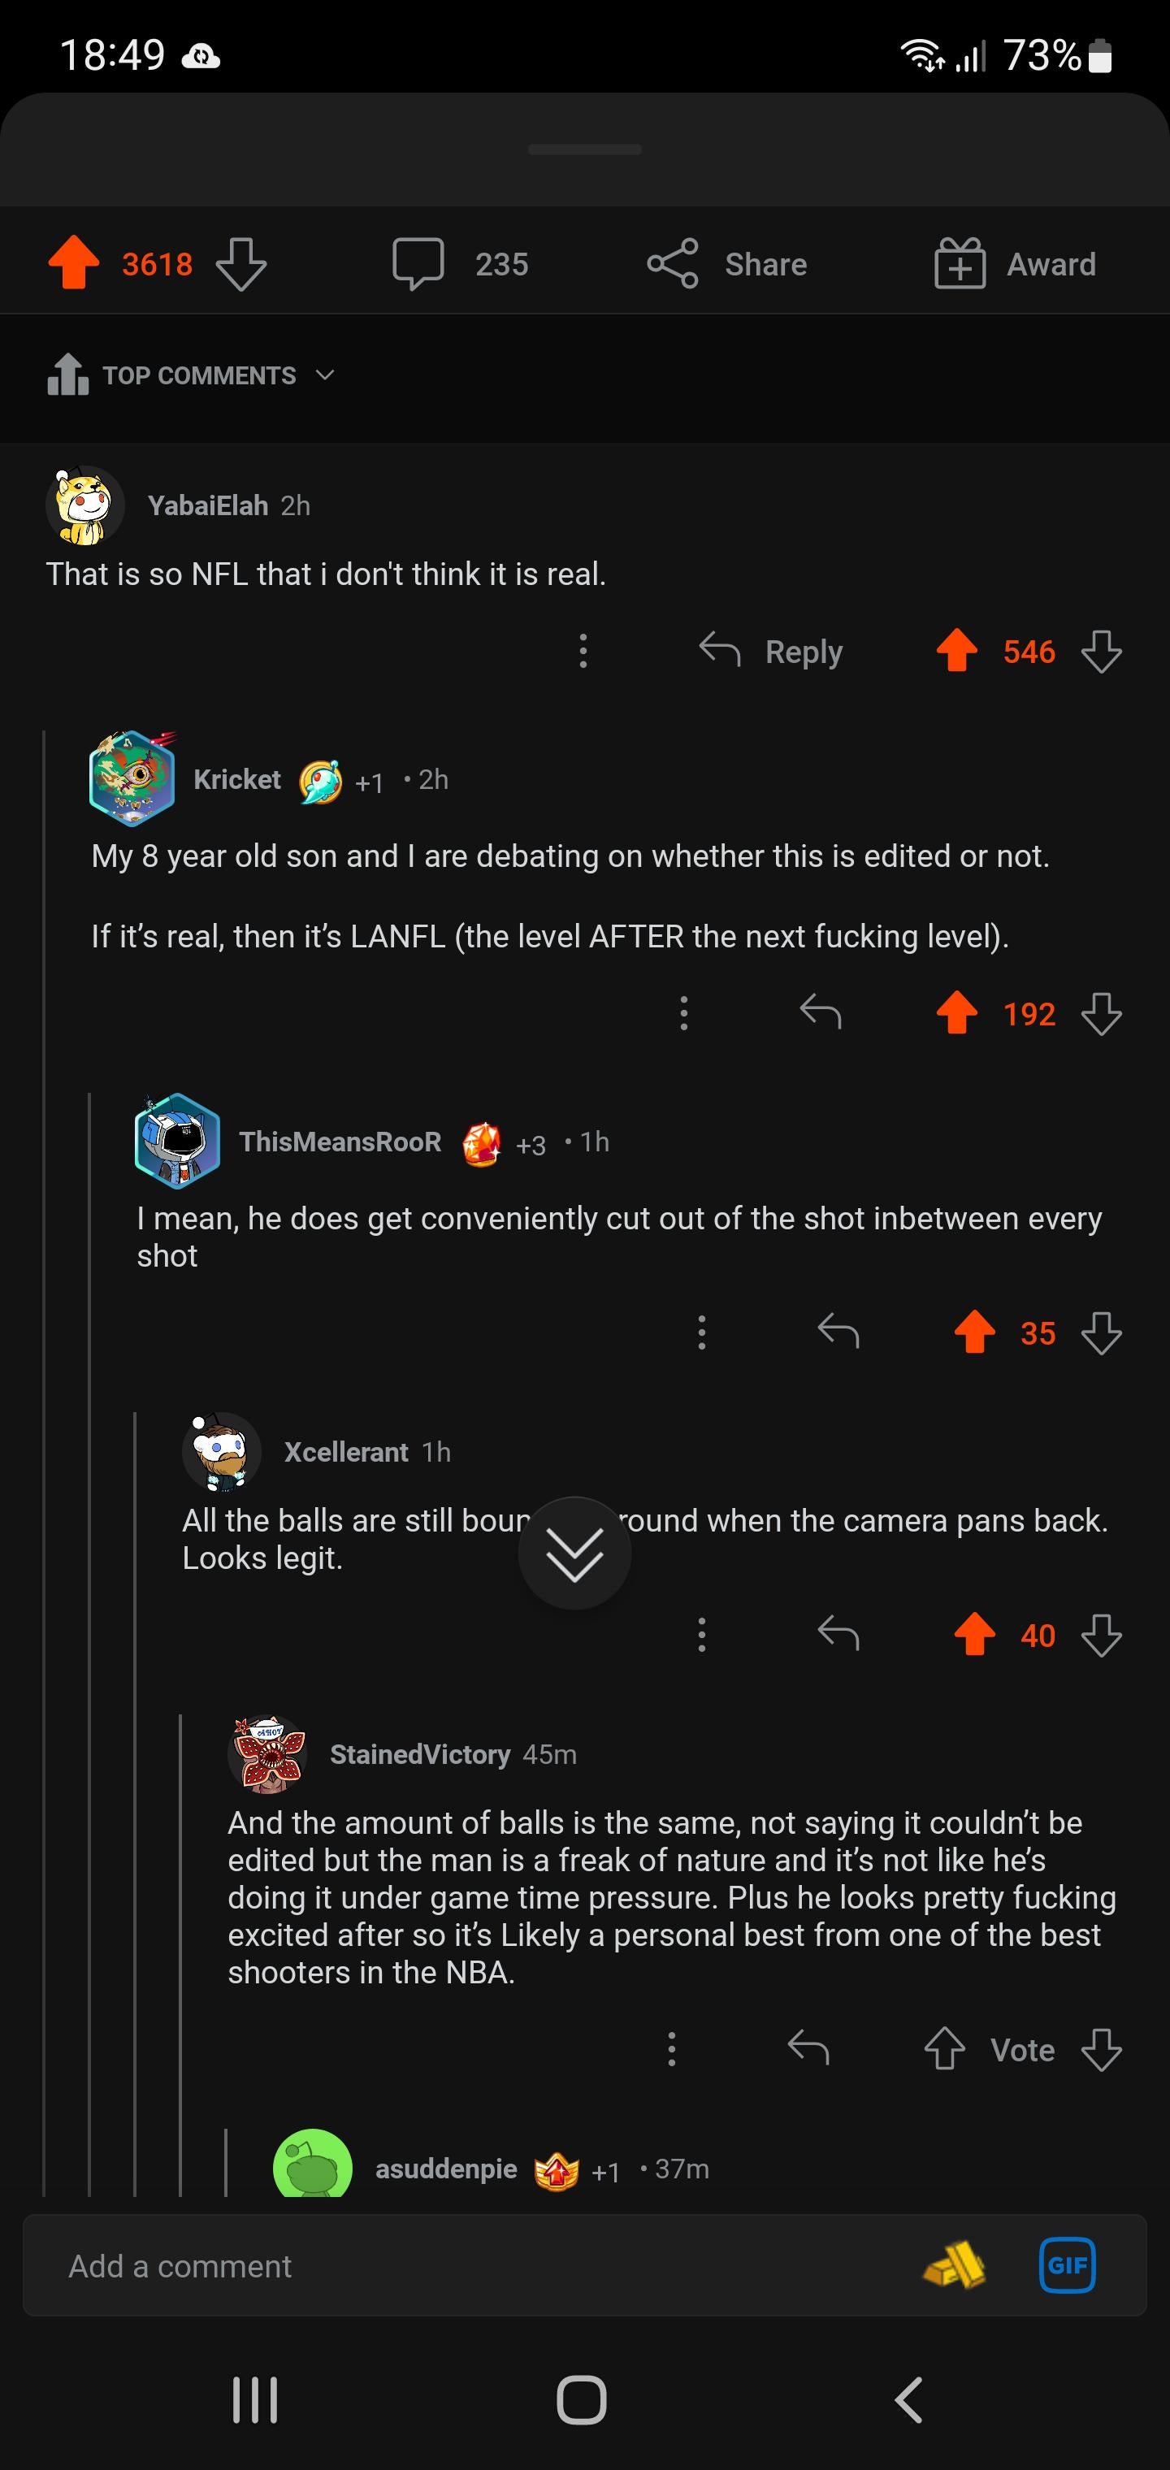Reply to YabaiElah's comment
The height and width of the screenshot is (2470, 1170).
tap(771, 652)
